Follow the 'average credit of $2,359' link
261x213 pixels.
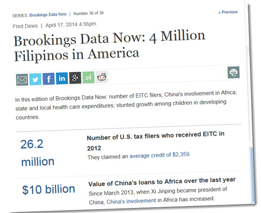point(159,155)
